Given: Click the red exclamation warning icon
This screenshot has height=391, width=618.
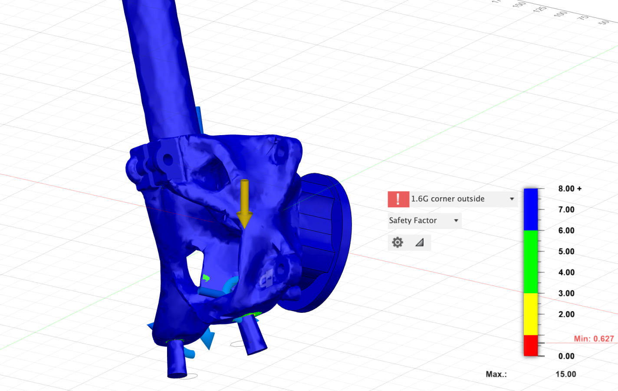Looking at the screenshot, I should [398, 199].
